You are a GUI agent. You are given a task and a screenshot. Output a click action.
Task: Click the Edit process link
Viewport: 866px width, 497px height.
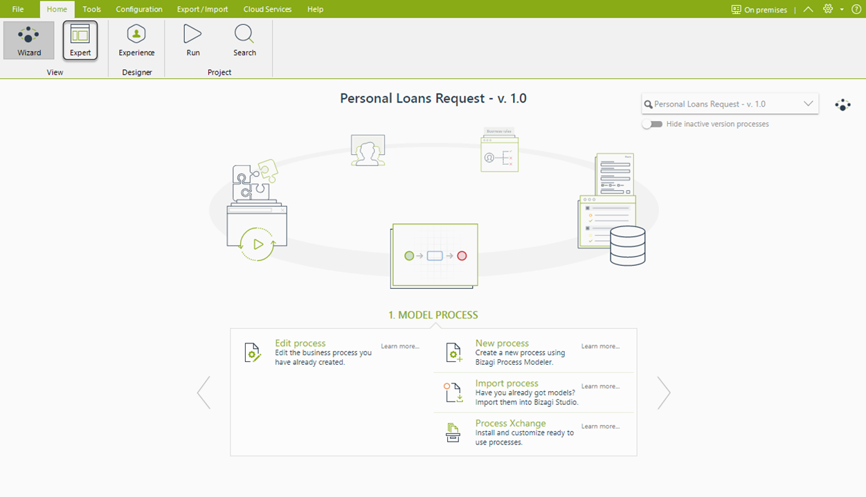[x=300, y=343]
